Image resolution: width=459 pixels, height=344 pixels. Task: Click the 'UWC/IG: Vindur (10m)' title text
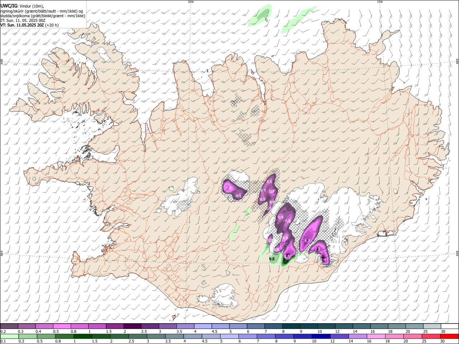(x=22, y=6)
